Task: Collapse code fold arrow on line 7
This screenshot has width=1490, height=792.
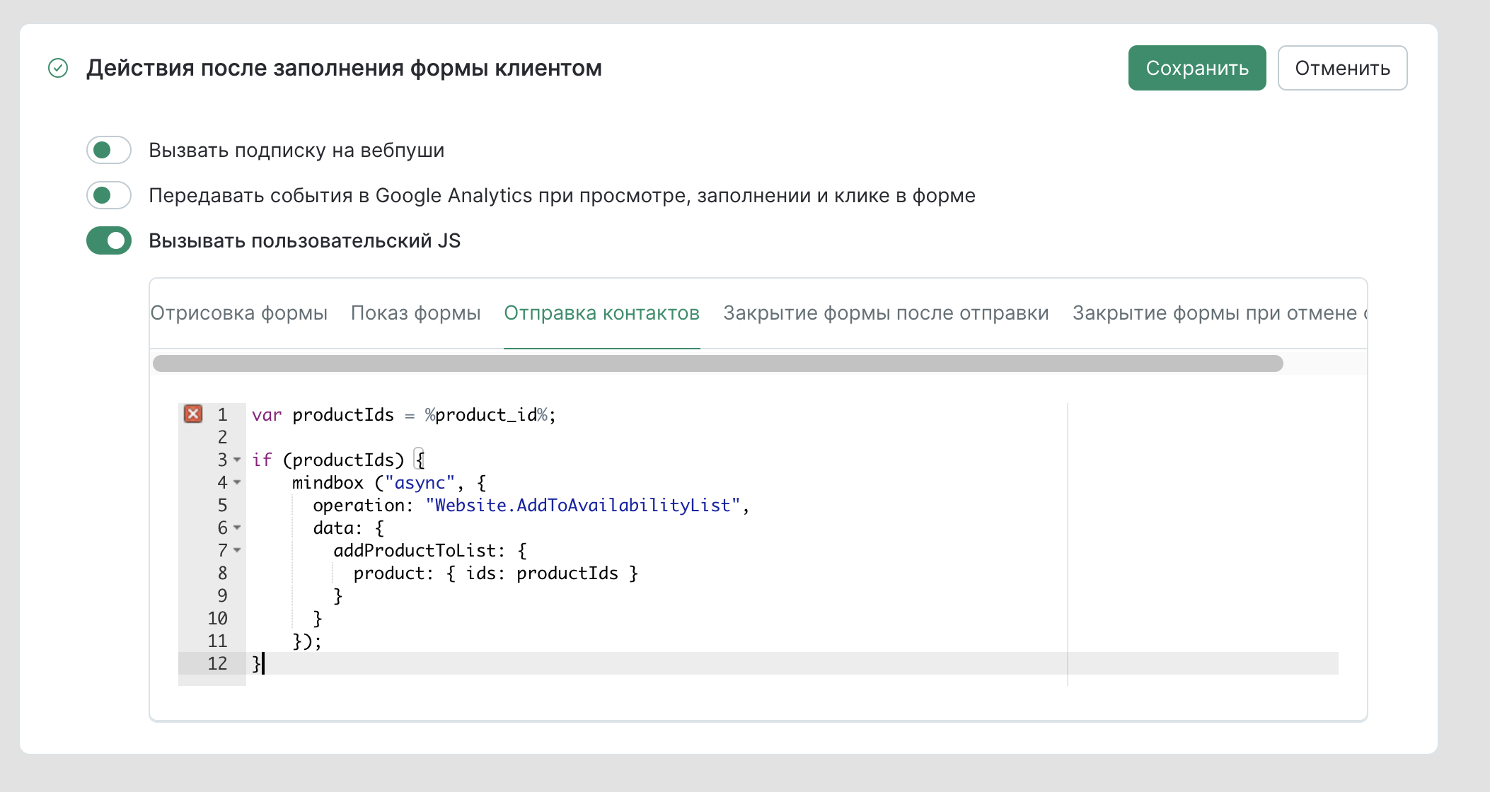Action: 237,550
